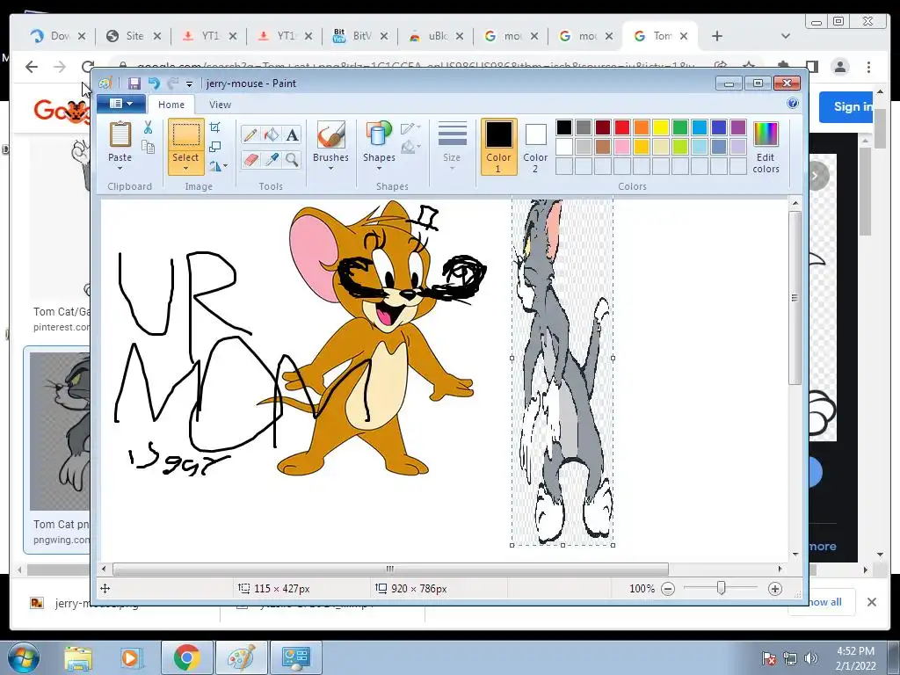Open the Paste dropdown arrow
The height and width of the screenshot is (675, 900).
pyautogui.click(x=120, y=169)
